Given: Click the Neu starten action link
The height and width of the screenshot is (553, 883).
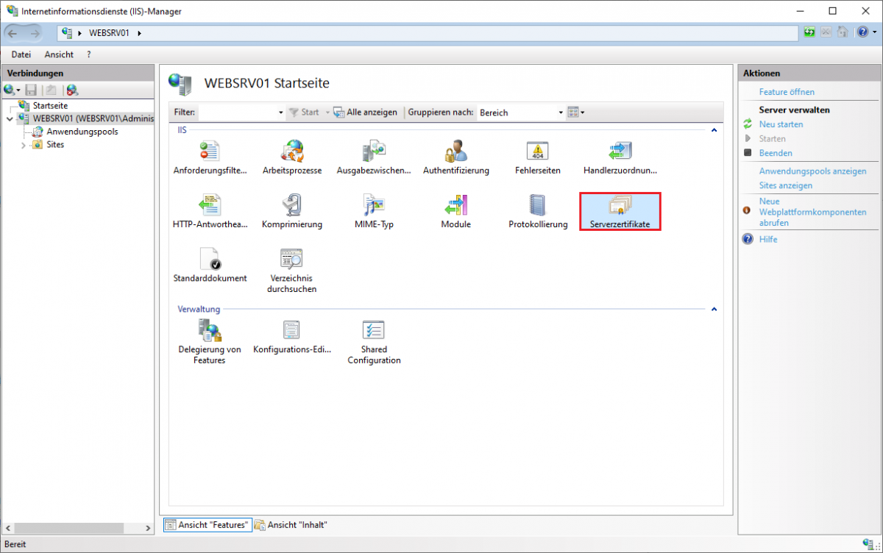Looking at the screenshot, I should coord(781,124).
